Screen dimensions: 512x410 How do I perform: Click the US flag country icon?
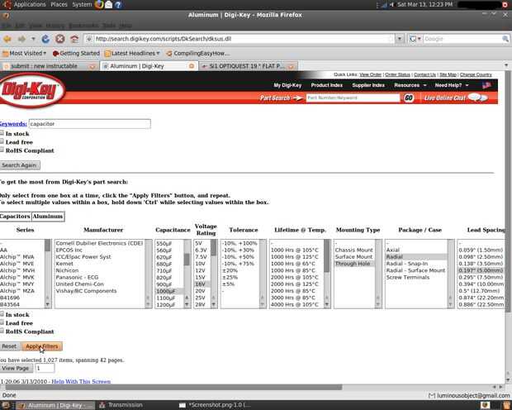[486, 85]
